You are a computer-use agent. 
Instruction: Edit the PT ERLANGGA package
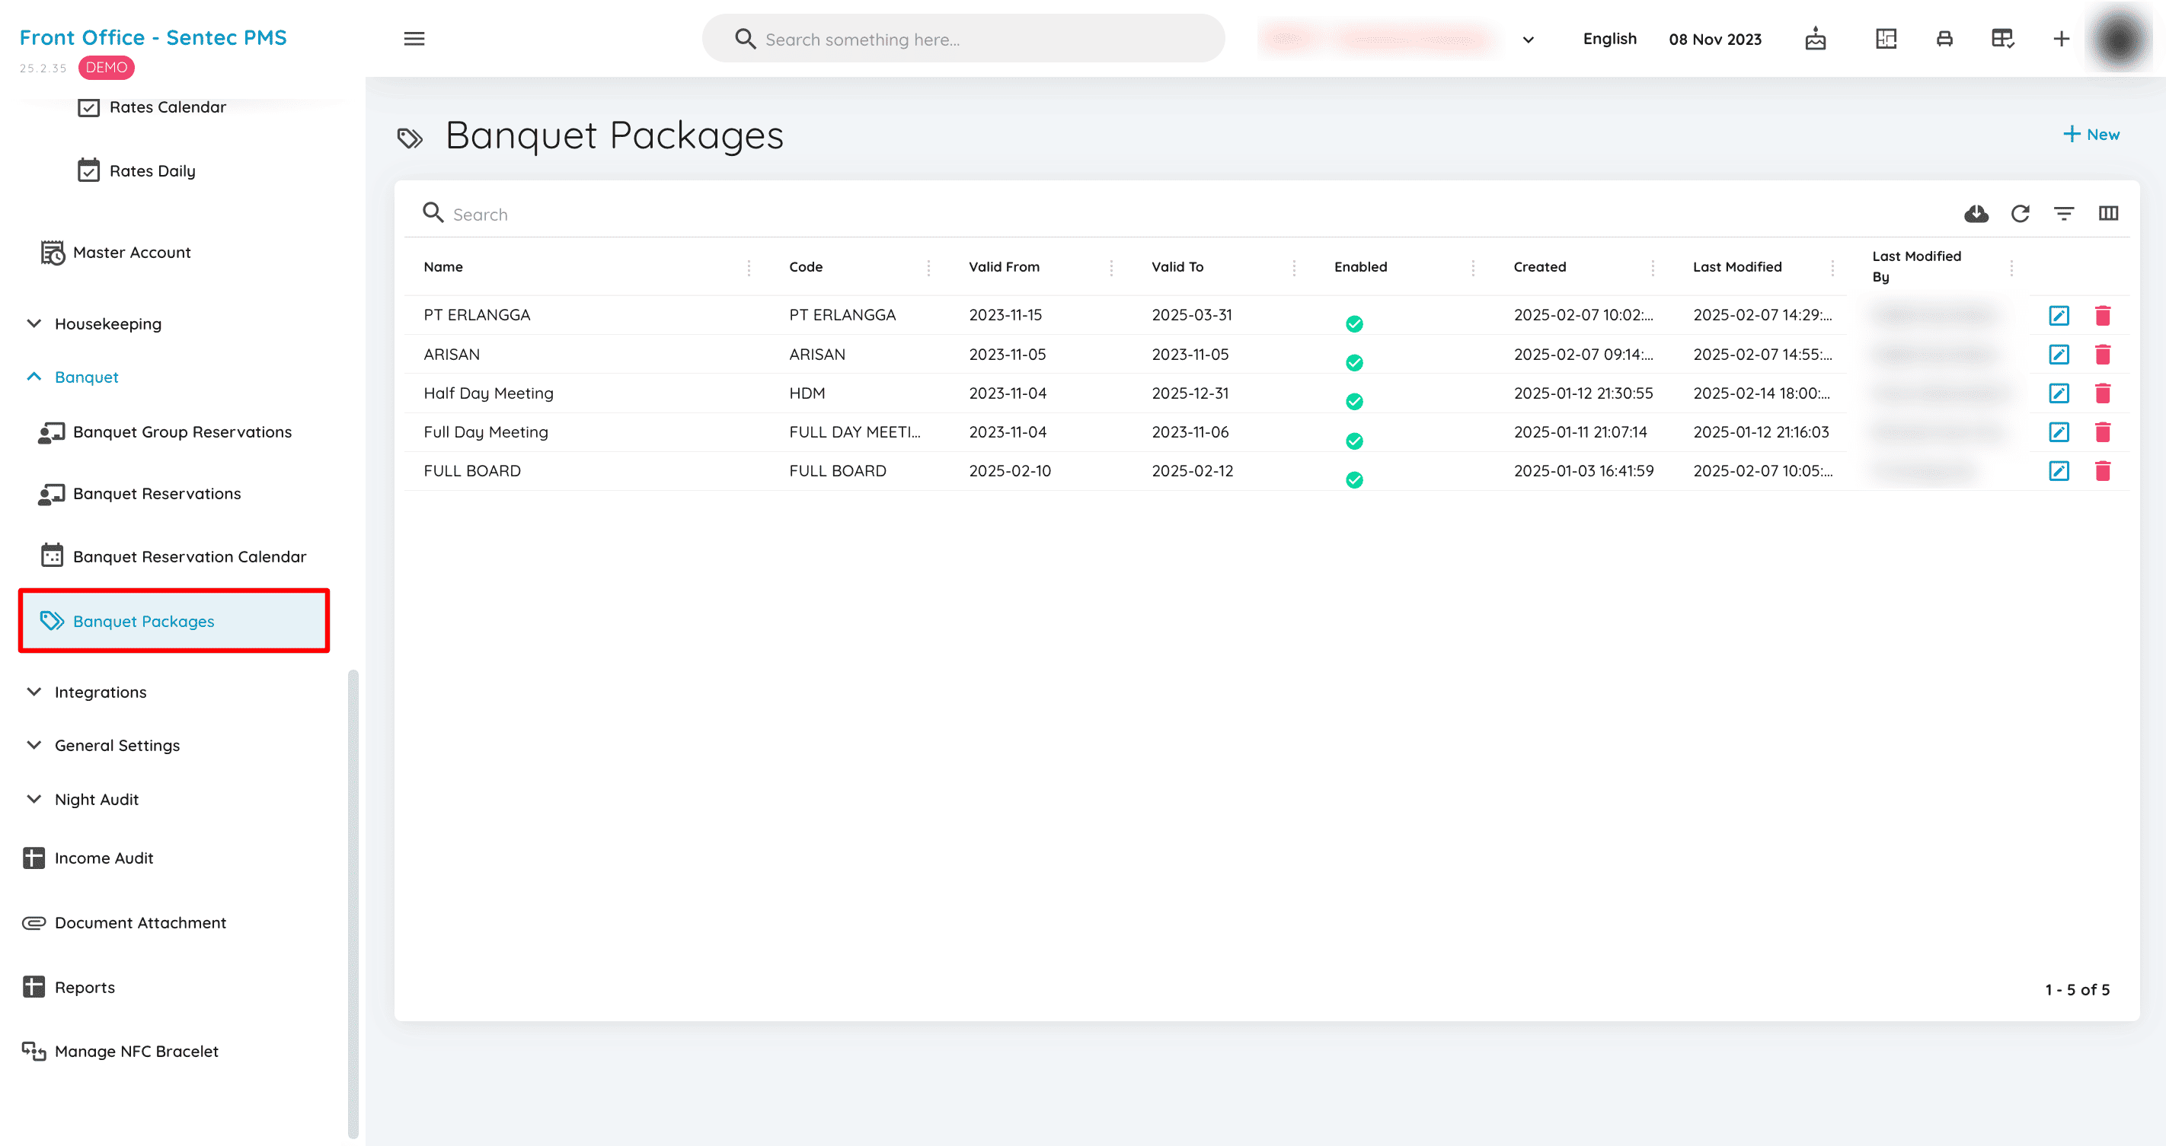[x=2059, y=315]
